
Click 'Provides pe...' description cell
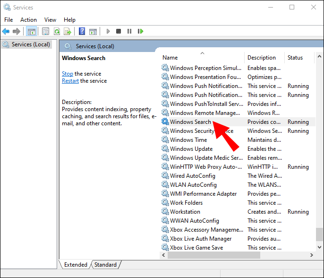[264, 194]
